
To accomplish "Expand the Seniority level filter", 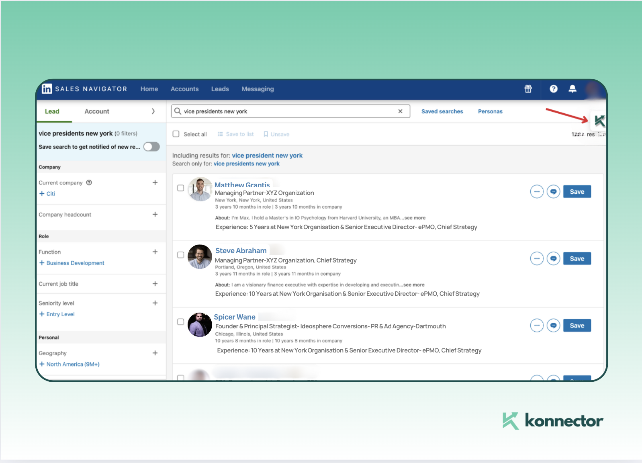I will click(155, 303).
